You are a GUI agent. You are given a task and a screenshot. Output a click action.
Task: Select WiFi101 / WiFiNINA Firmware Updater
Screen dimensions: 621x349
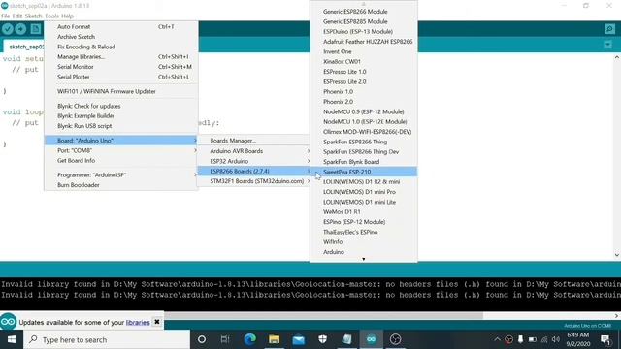(121, 91)
